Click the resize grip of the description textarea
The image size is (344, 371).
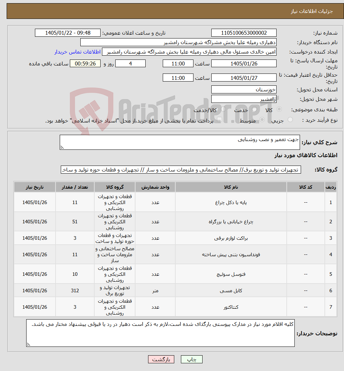tap(62, 147)
